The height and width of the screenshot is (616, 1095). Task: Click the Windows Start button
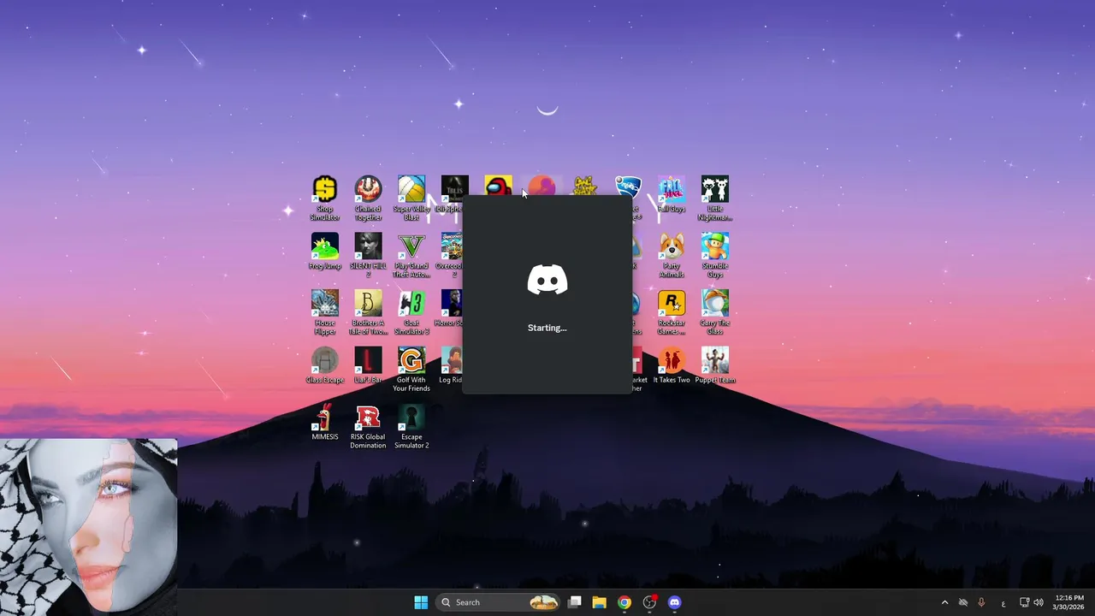421,602
